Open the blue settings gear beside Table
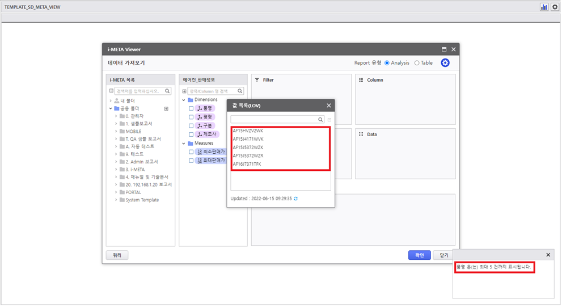Viewport: 562px width, 307px height. (445, 63)
